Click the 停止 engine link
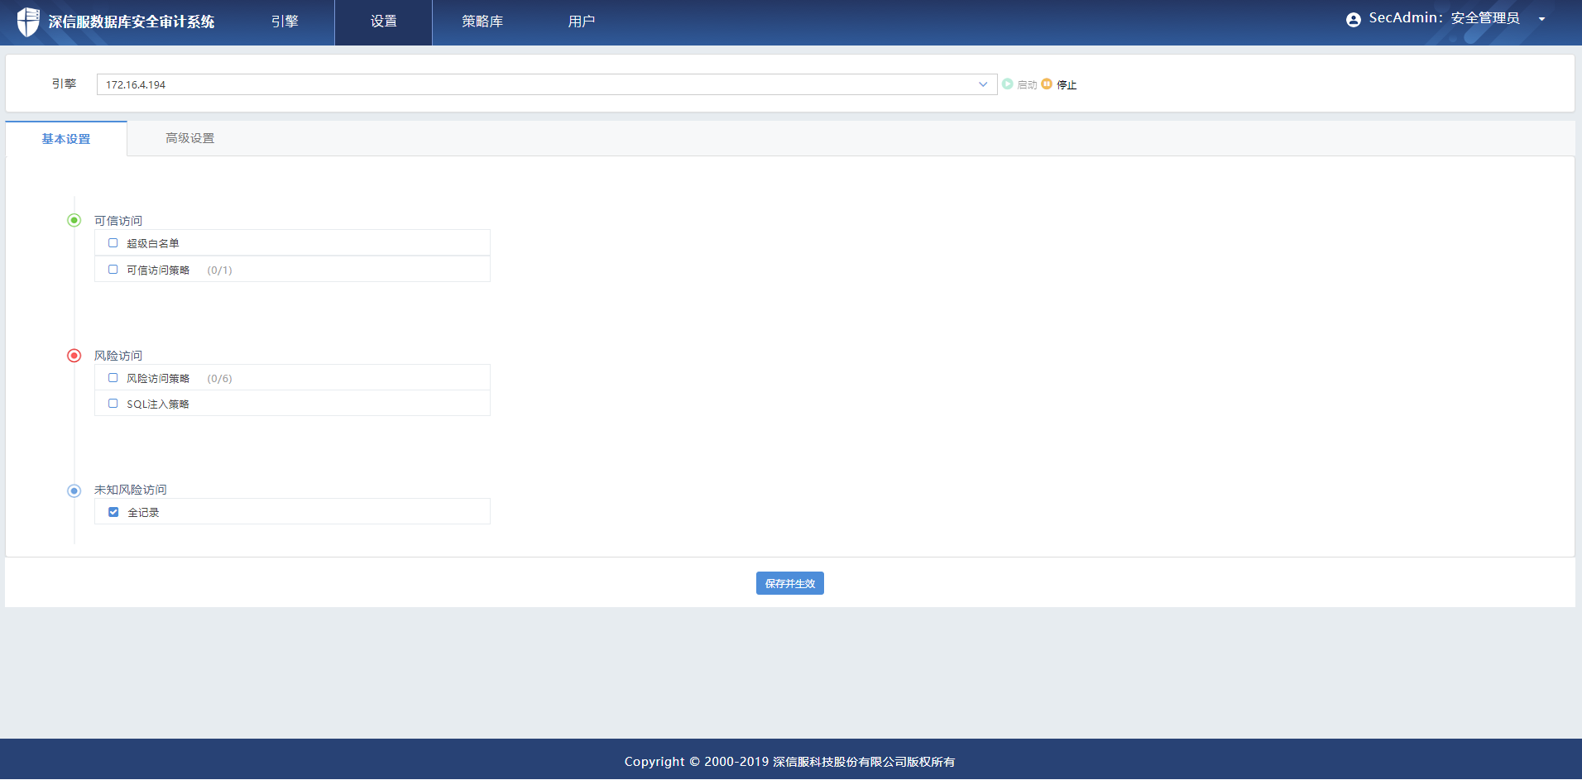 tap(1067, 85)
